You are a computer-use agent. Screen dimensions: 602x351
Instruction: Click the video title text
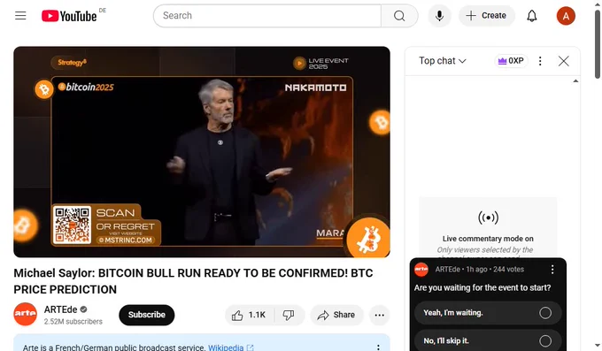click(193, 281)
